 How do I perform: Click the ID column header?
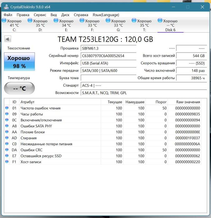click(14, 102)
